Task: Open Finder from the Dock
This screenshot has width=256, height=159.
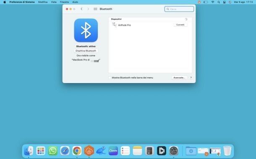Action: [29, 151]
